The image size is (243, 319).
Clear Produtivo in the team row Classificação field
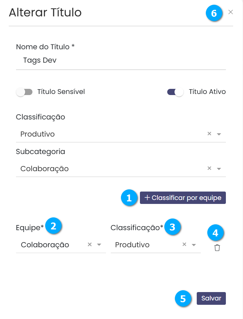click(184, 244)
